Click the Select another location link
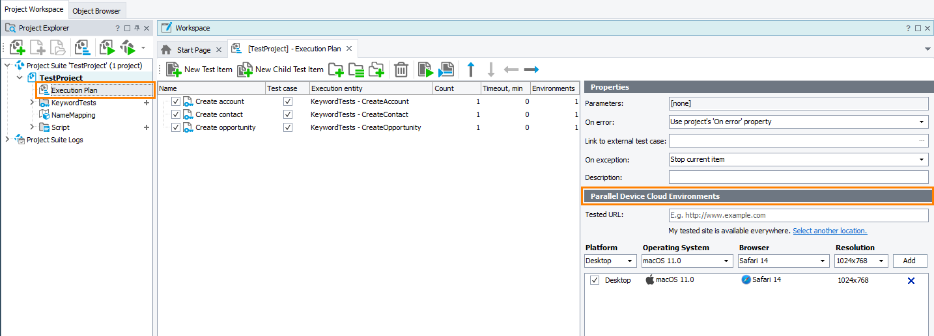Screen dimensions: 934x336 [829, 231]
